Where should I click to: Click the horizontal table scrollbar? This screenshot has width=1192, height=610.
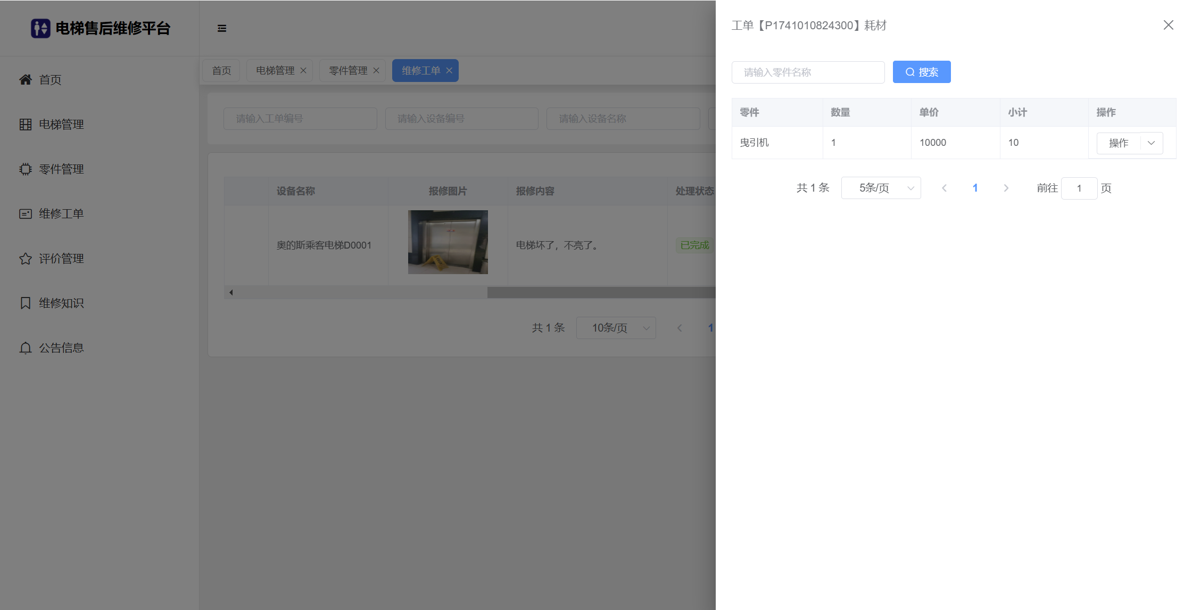(600, 292)
